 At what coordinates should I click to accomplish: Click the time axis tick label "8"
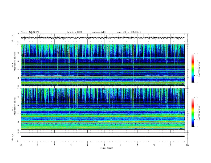point(154,145)
